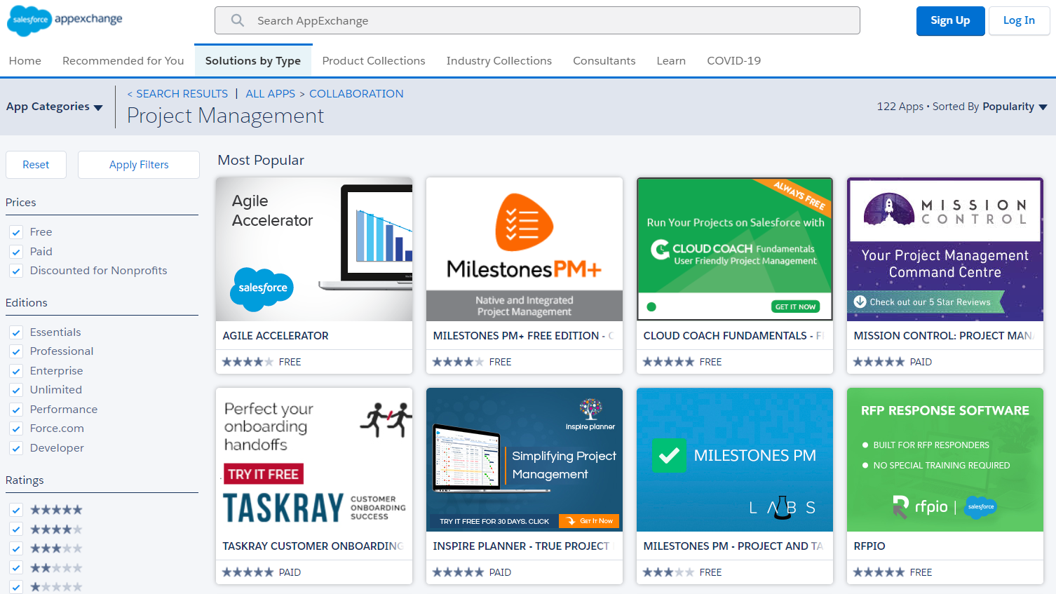Click the magnifying glass search icon
This screenshot has height=594, width=1056.
coord(237,20)
